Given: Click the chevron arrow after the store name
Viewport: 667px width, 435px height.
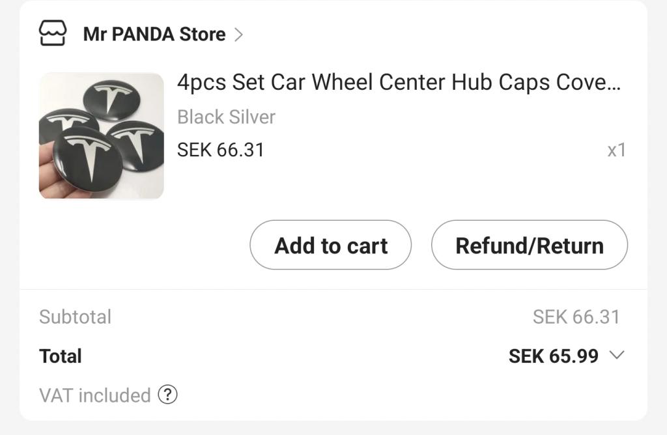Looking at the screenshot, I should (x=238, y=35).
